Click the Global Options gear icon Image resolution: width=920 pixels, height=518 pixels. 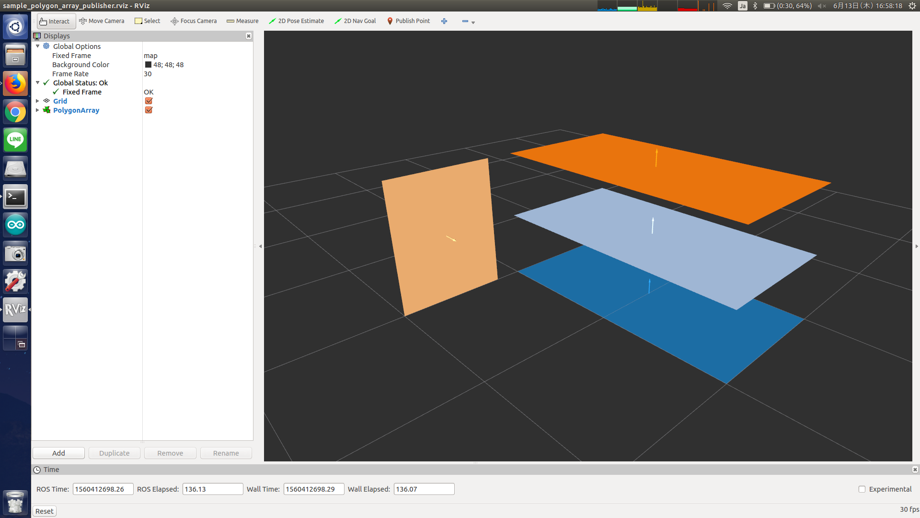46,46
